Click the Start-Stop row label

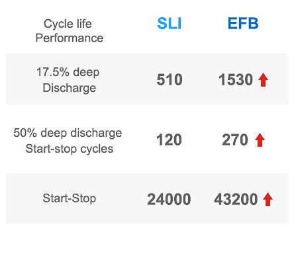[x=70, y=198]
